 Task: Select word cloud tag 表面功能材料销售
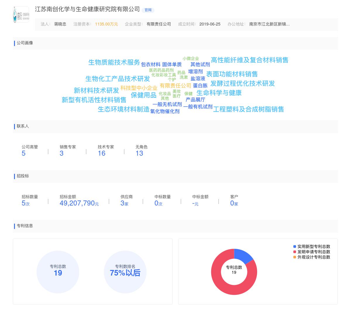(232, 74)
